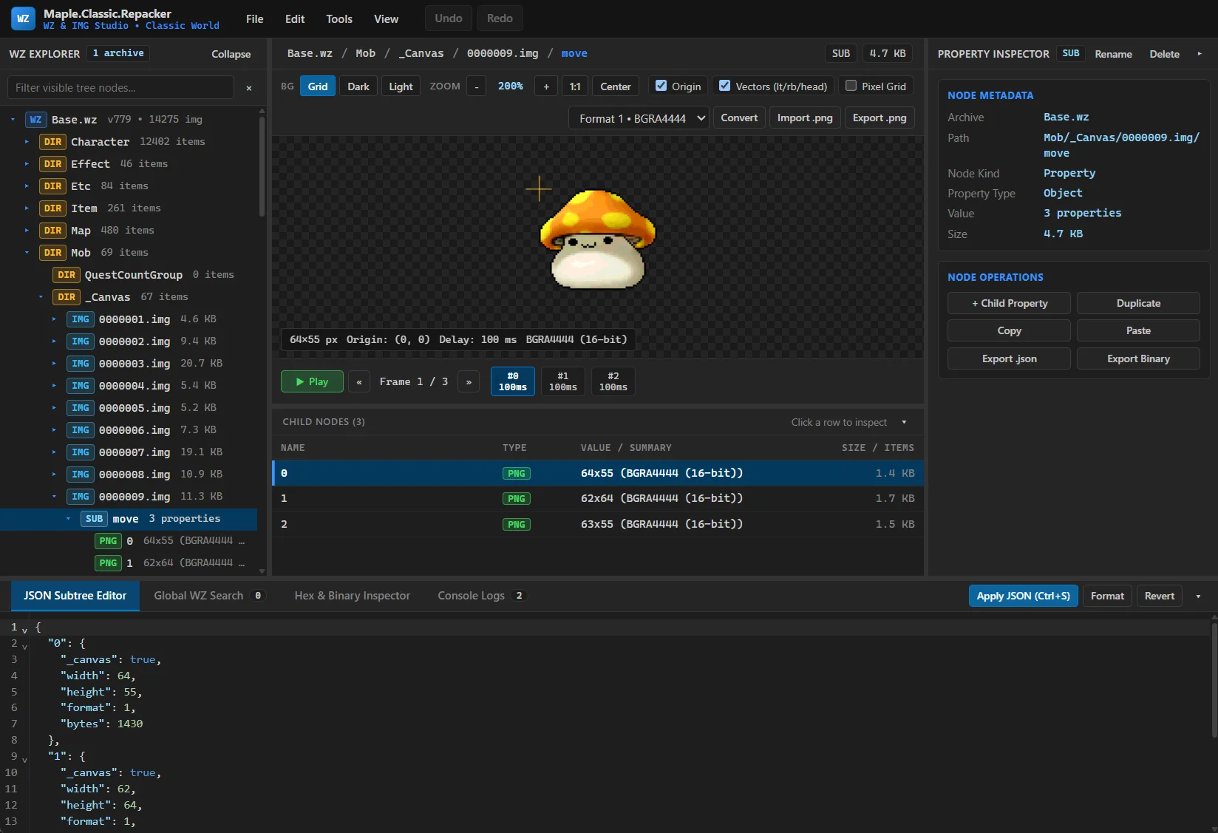1218x833 pixels.
Task: Advance to next frame with » button
Action: pyautogui.click(x=469, y=381)
